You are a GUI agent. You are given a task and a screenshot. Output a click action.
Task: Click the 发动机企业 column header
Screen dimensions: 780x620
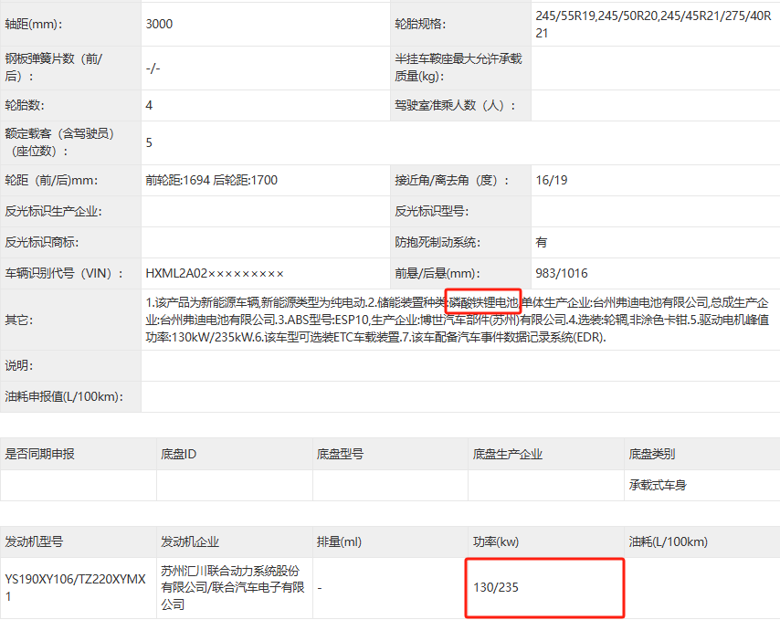190,541
